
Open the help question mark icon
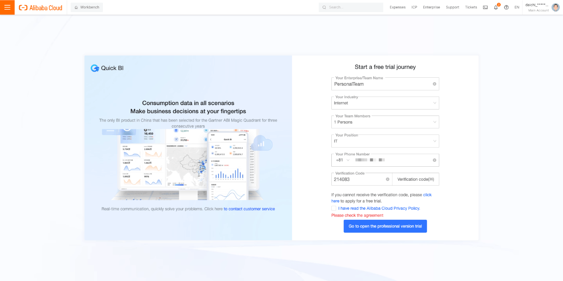[506, 7]
